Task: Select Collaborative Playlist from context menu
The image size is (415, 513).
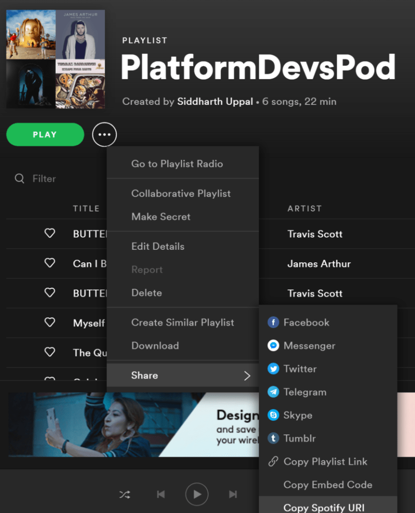Action: tap(181, 194)
